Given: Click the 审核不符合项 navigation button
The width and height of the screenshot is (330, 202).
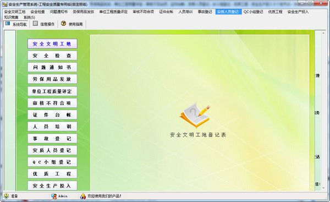Looking at the screenshot, I should 52,103.
